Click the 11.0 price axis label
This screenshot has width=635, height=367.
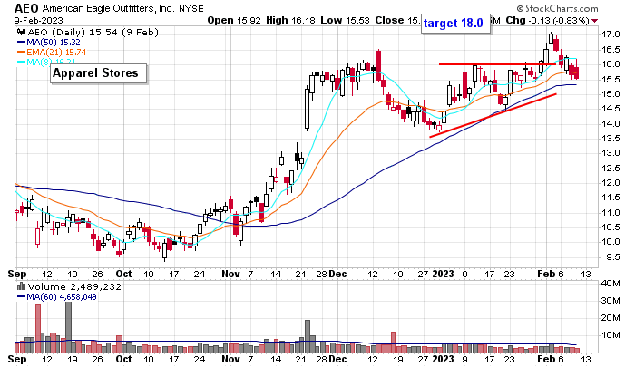(x=611, y=212)
